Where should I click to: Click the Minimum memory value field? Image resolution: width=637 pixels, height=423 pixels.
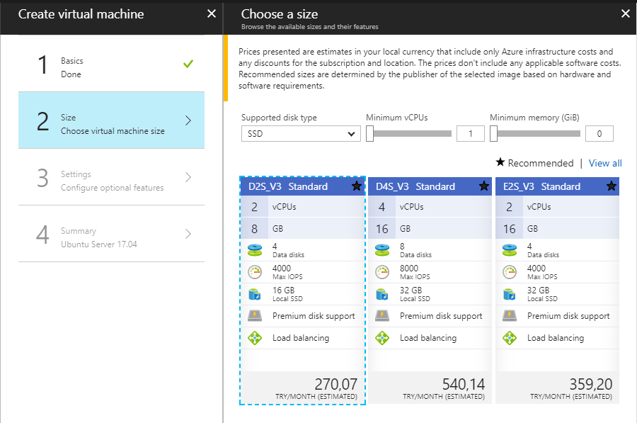click(599, 133)
